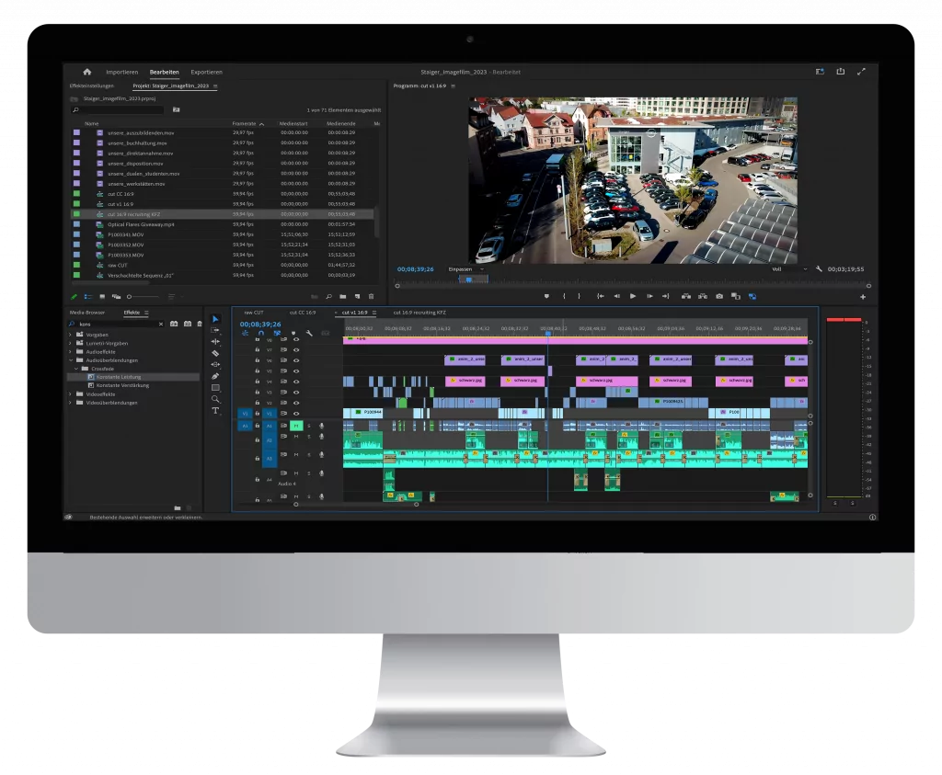Select the Zoom tool
This screenshot has width=942, height=775.
click(215, 399)
